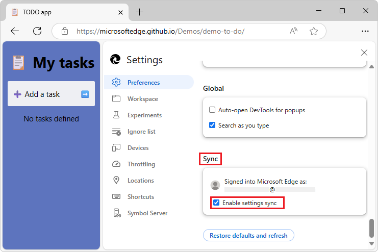
Task: Click the Ignore list icon
Action: [x=116, y=132]
